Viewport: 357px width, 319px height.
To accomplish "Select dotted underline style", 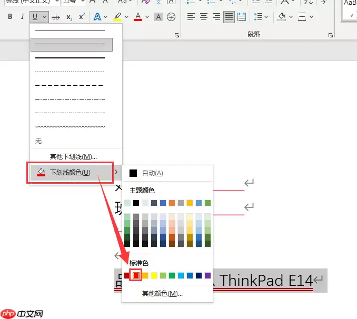I will (72, 72).
